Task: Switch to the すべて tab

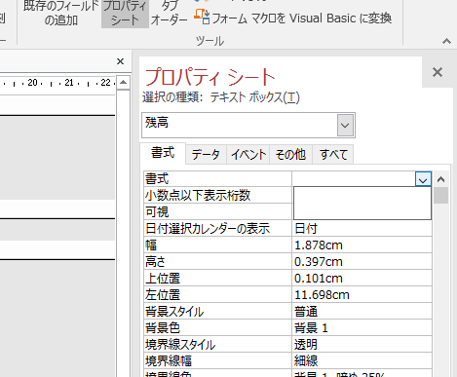Action: (x=333, y=154)
